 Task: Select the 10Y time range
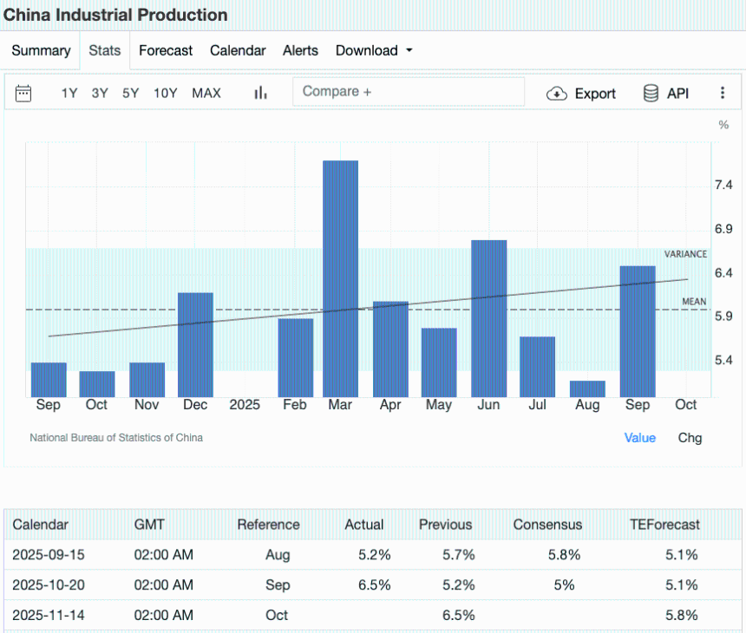[166, 94]
